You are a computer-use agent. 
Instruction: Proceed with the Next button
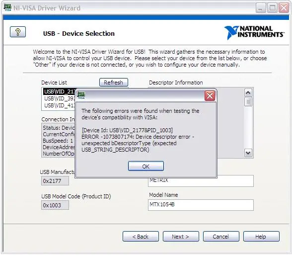(181, 237)
